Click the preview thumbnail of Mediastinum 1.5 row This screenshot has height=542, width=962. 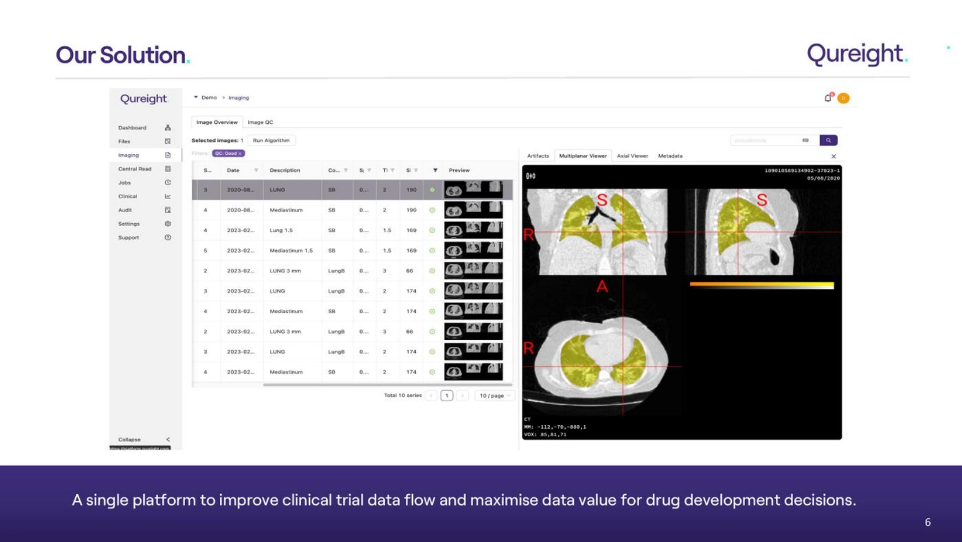point(473,250)
